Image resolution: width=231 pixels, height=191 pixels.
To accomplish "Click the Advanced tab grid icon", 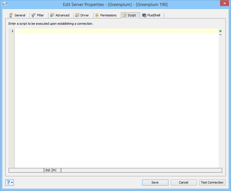I will point(52,15).
